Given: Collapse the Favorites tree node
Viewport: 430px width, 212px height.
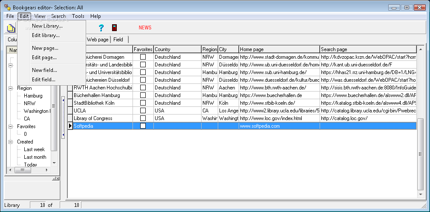Looking at the screenshot, I should pos(11,126).
